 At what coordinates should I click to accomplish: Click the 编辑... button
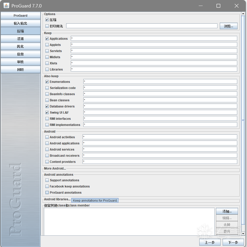pos(227,218)
